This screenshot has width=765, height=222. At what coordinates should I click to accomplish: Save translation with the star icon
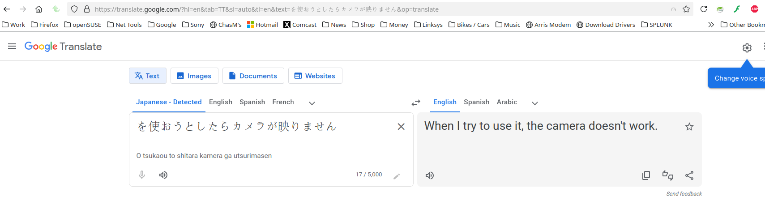click(689, 127)
